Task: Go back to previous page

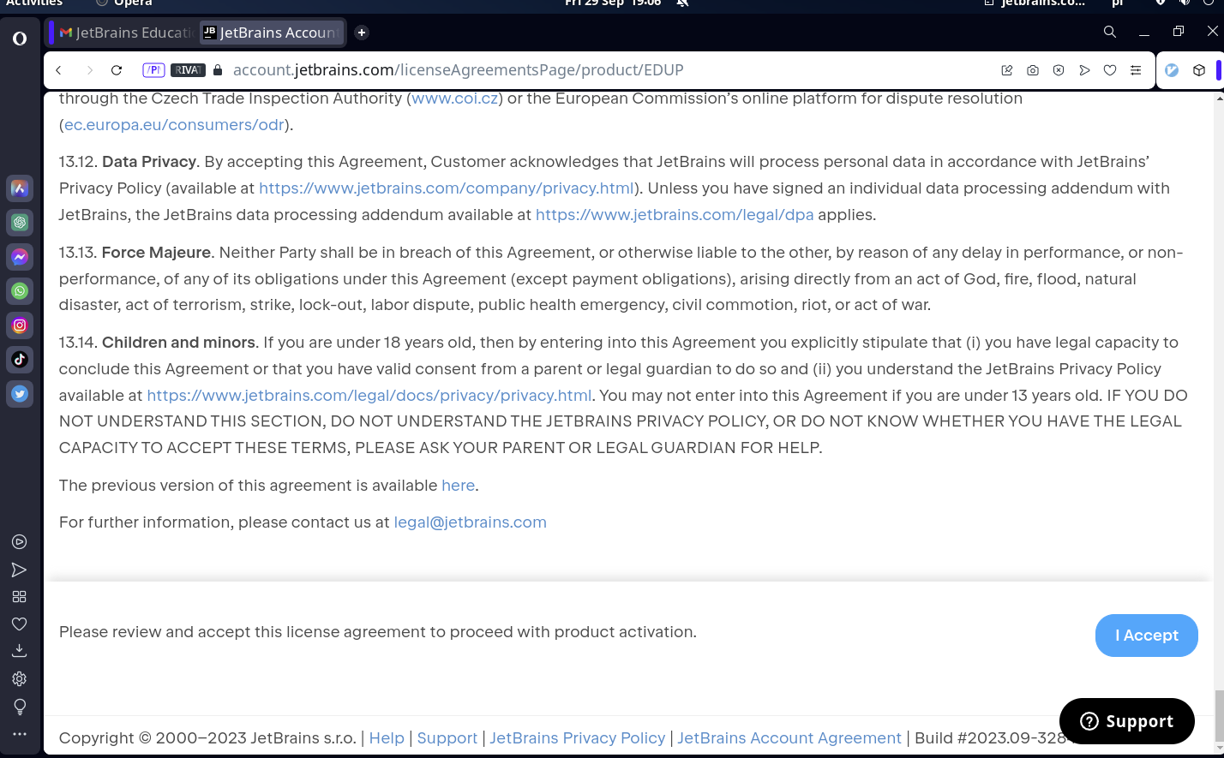Action: coord(59,70)
